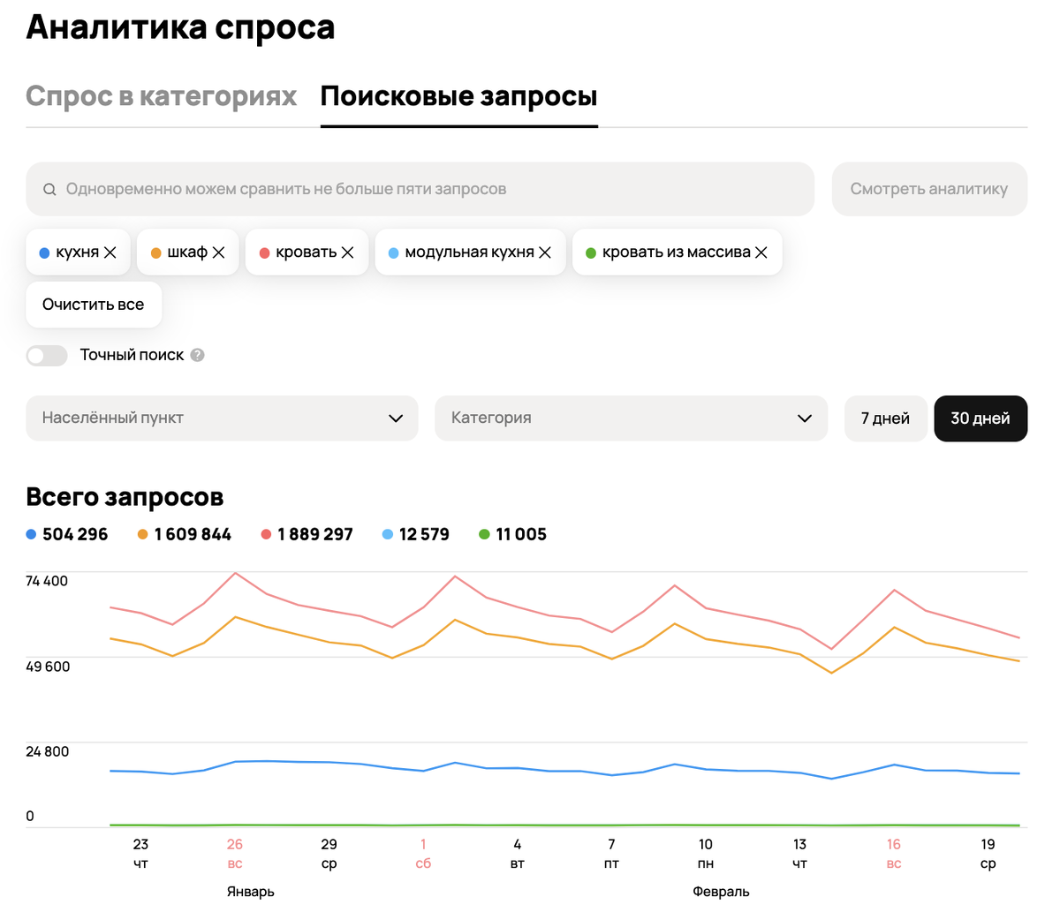The width and height of the screenshot is (1060, 912).
Task: Remove the «кухня» filter chip
Action: click(110, 252)
